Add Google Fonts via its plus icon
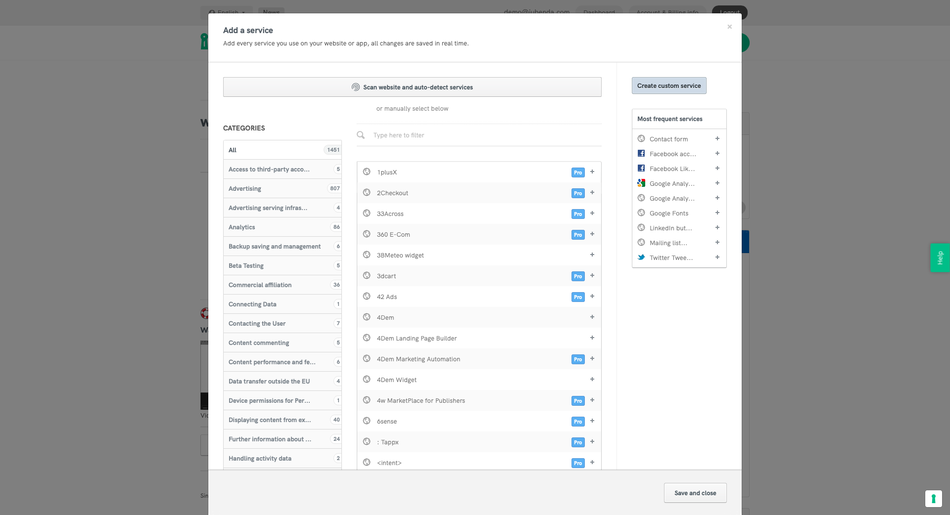The image size is (950, 515). pyautogui.click(x=717, y=213)
